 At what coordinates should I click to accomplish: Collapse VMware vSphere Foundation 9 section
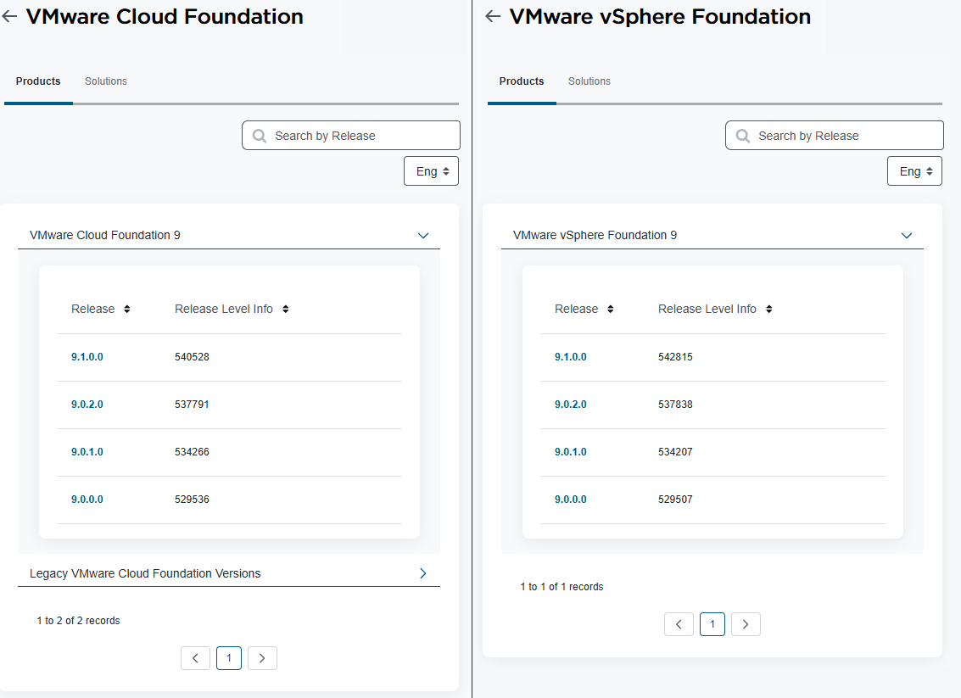907,235
